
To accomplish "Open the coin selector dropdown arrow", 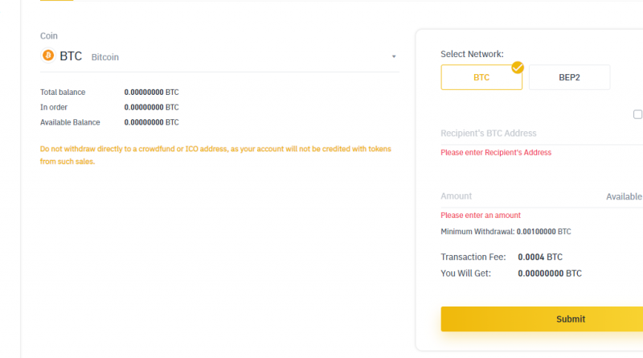I will tap(394, 56).
